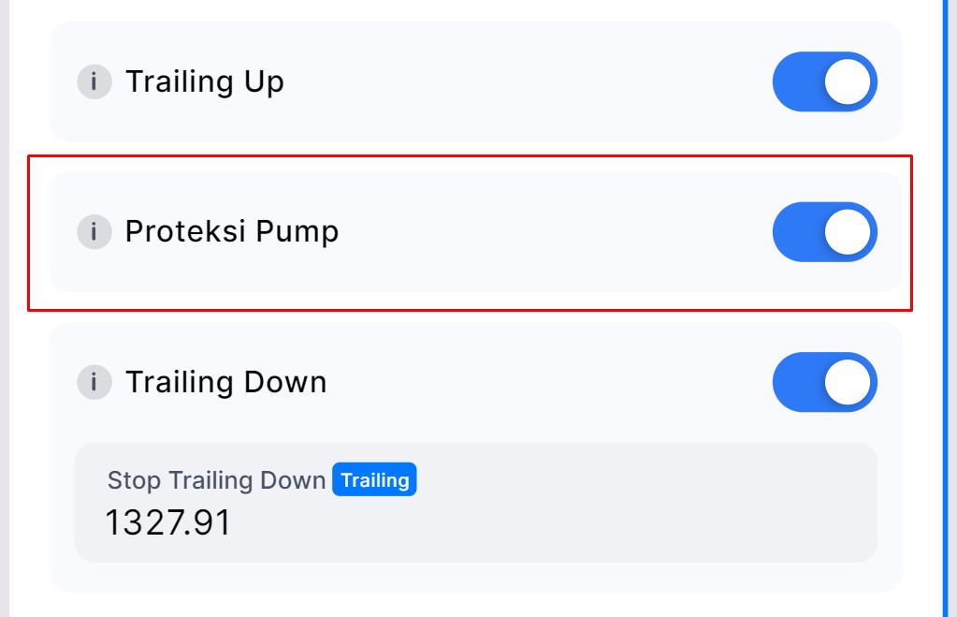
Task: Click the Stop Trailing Down field label
Action: [x=216, y=480]
